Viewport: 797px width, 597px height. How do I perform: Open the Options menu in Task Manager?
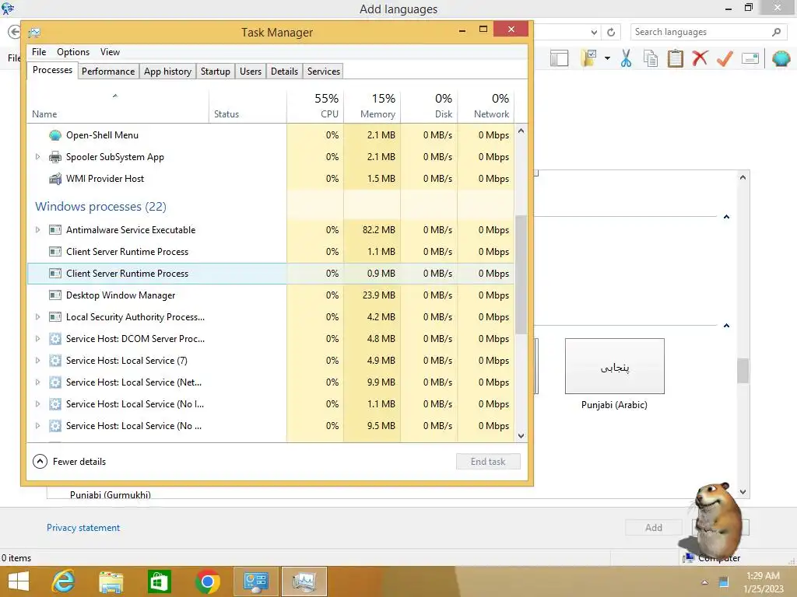click(73, 52)
